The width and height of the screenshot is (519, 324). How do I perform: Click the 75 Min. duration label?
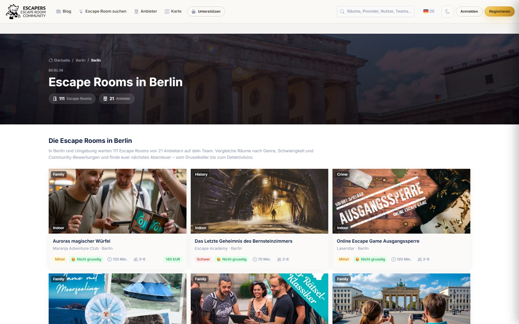click(262, 259)
